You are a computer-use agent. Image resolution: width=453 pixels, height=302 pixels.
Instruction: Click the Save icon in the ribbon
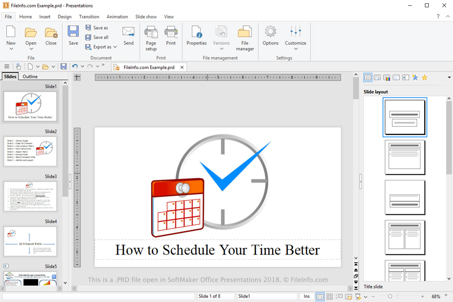73,32
